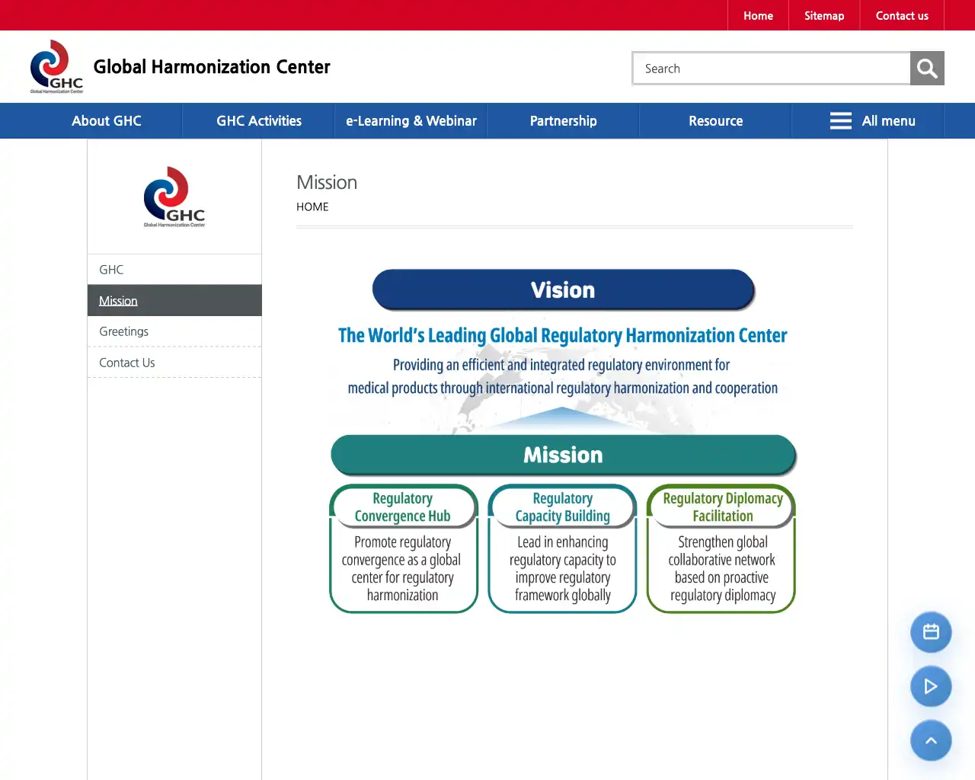Viewport: 975px width, 780px height.
Task: Click the magnifying glass search icon
Action: coord(927,69)
